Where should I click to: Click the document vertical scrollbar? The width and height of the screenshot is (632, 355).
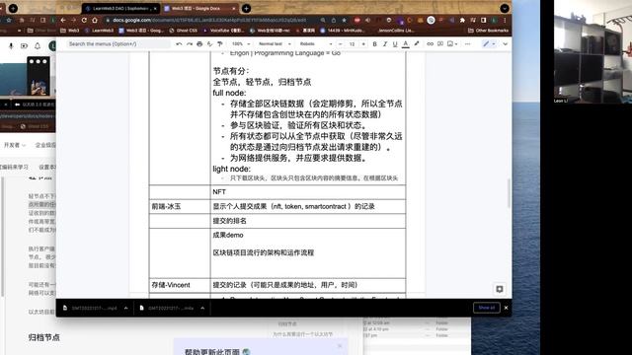(509, 193)
